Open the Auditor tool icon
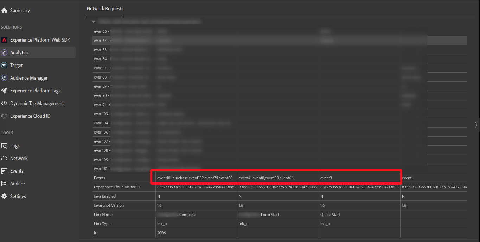 click(5, 183)
